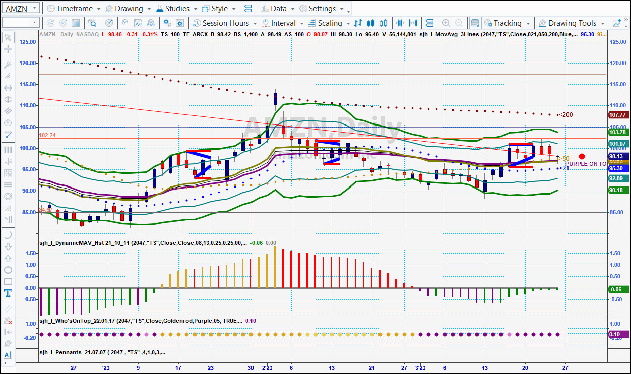631x374 pixels.
Task: Expand the empty combo box below the symbol
Action: click(35, 23)
